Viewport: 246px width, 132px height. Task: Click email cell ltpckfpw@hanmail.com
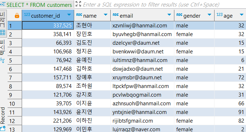pos(142,86)
